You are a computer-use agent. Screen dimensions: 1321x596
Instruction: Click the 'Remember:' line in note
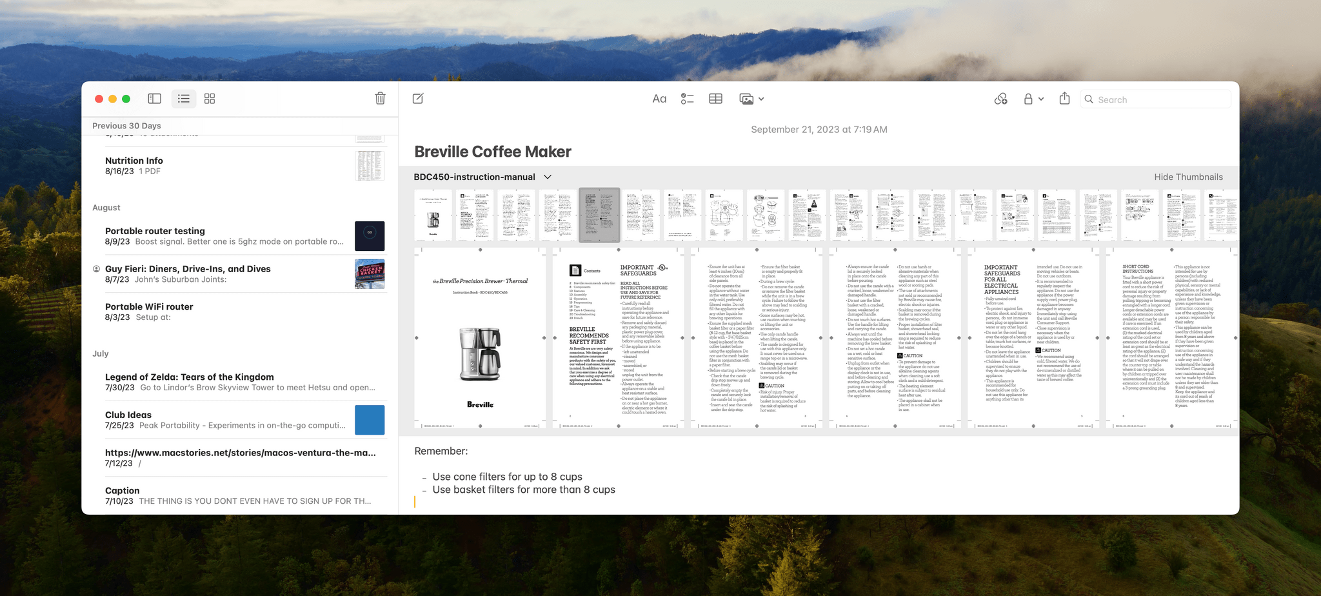[441, 451]
